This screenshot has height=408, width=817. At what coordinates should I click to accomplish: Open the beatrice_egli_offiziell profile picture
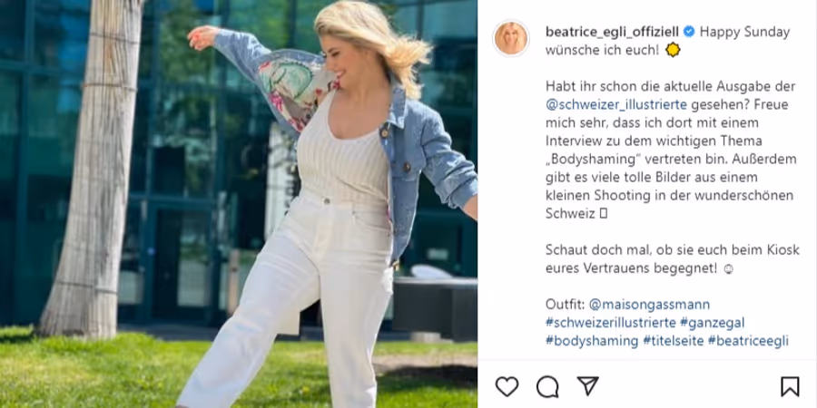[x=510, y=38]
